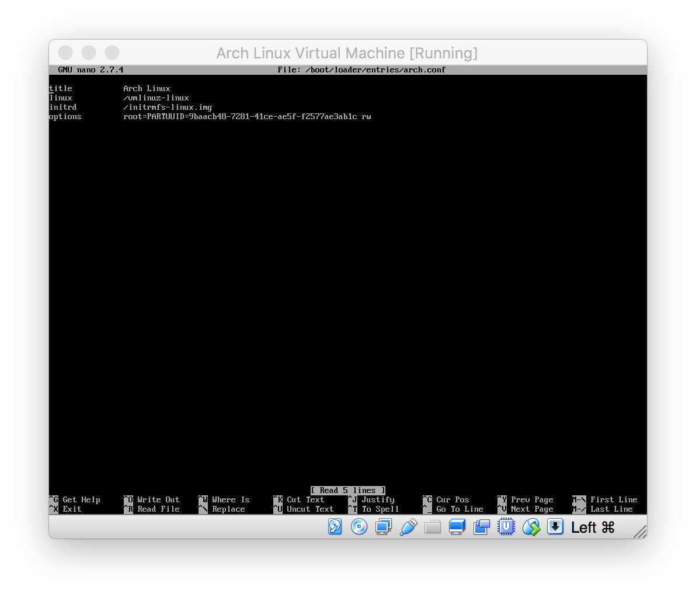Click the green zoom window button
The height and width of the screenshot is (597, 696).
(112, 53)
